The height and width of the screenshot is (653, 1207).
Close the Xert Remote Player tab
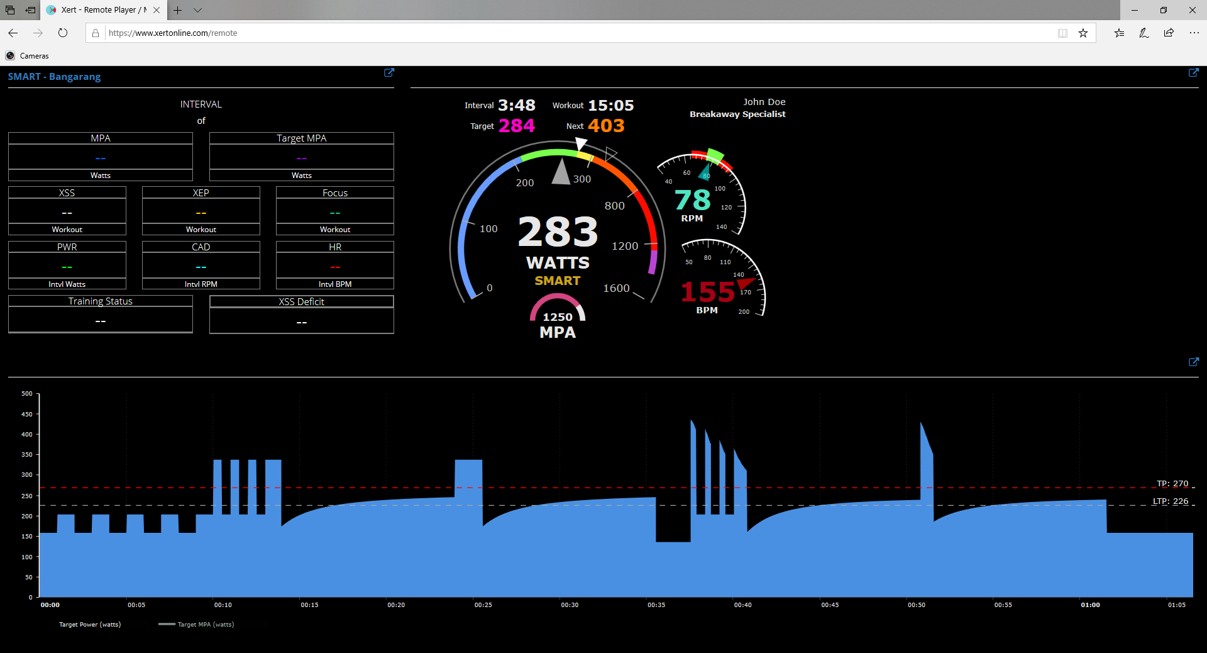[157, 10]
